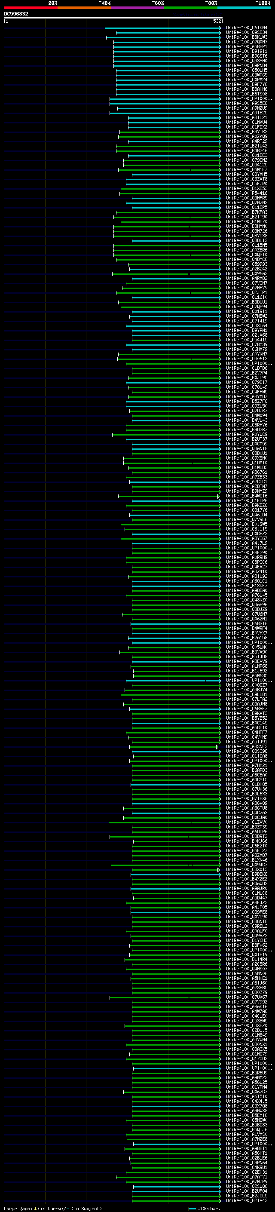The width and height of the screenshot is (275, 1212).
Task: Open the UniRef100_A7Q0N7 hit label
Action: click(x=246, y=42)
